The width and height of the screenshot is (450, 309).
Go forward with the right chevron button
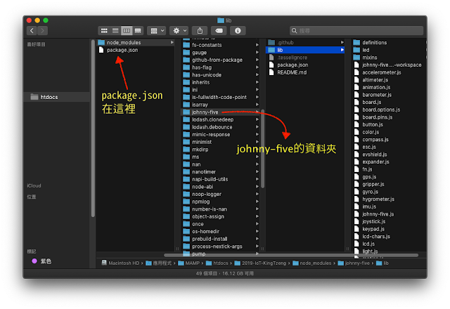pyautogui.click(x=42, y=31)
